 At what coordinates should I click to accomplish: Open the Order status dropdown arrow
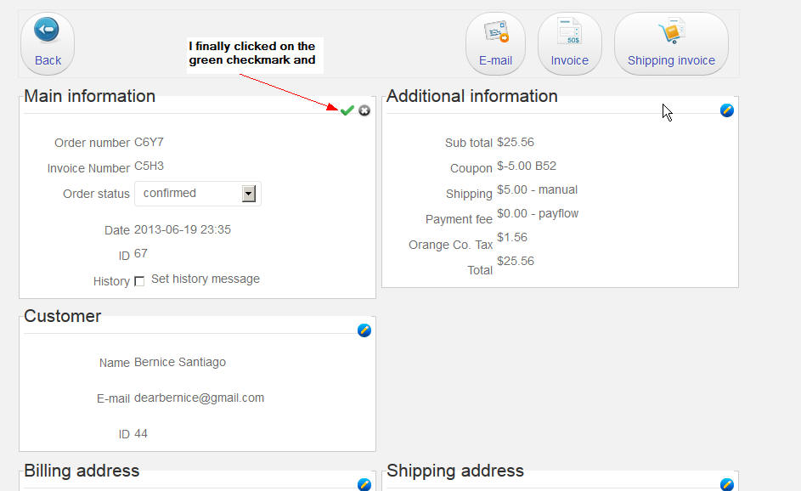point(248,194)
